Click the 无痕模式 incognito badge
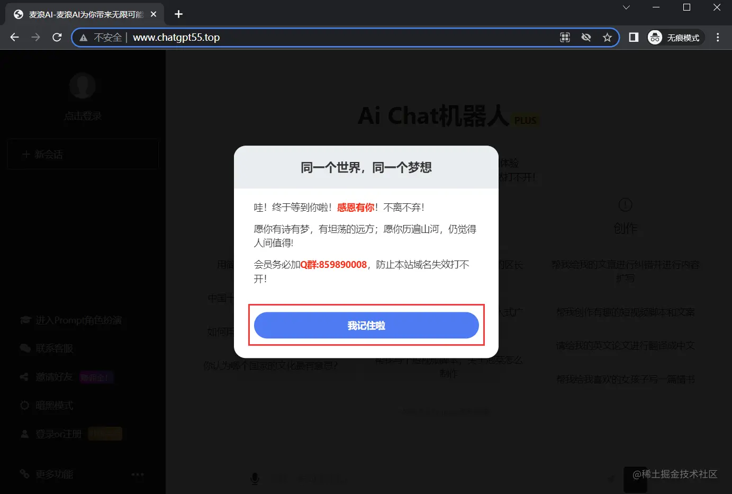732x494 pixels. 675,37
